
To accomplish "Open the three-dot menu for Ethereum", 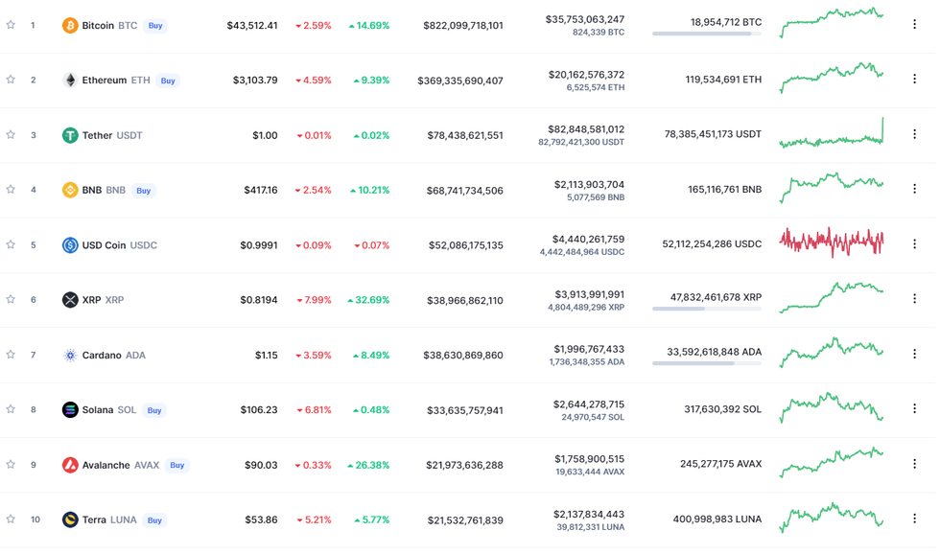I will point(914,80).
